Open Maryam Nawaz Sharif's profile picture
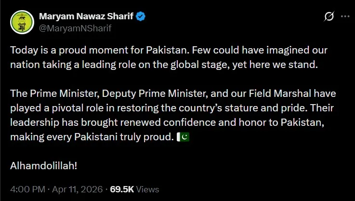This screenshot has height=201, width=355. pos(21,22)
